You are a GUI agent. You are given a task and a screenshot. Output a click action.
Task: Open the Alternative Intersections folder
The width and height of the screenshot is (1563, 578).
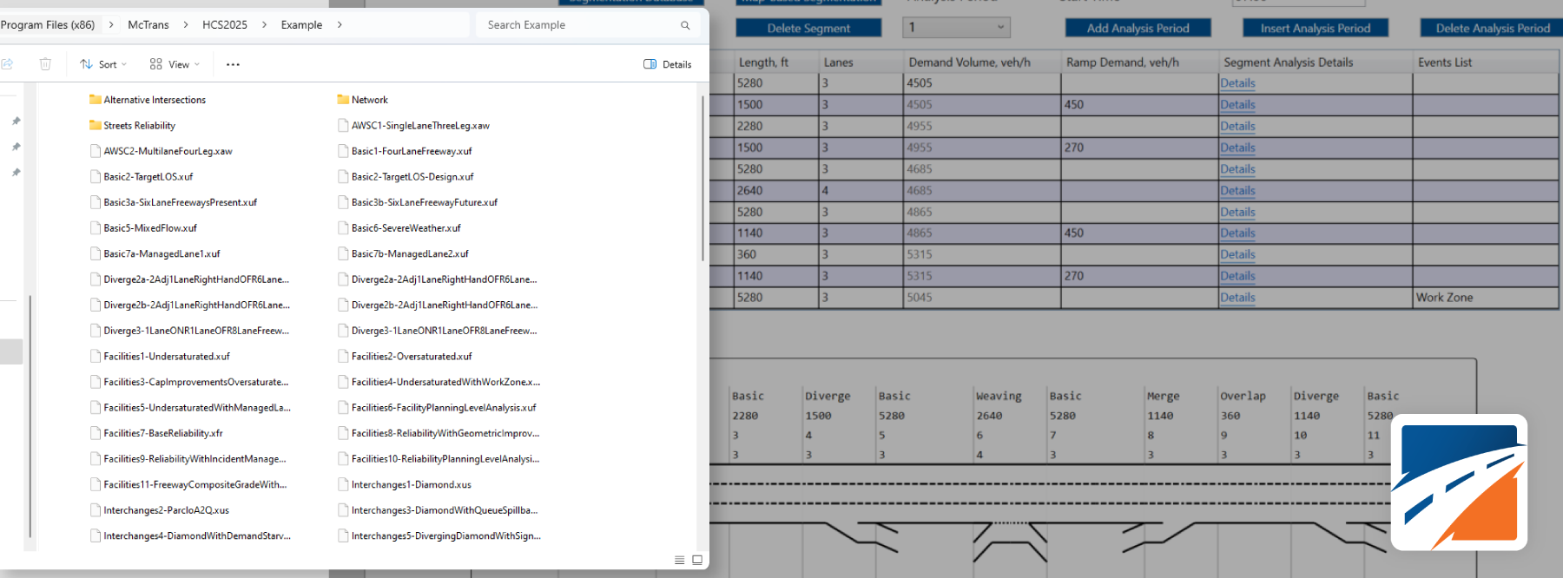click(148, 100)
